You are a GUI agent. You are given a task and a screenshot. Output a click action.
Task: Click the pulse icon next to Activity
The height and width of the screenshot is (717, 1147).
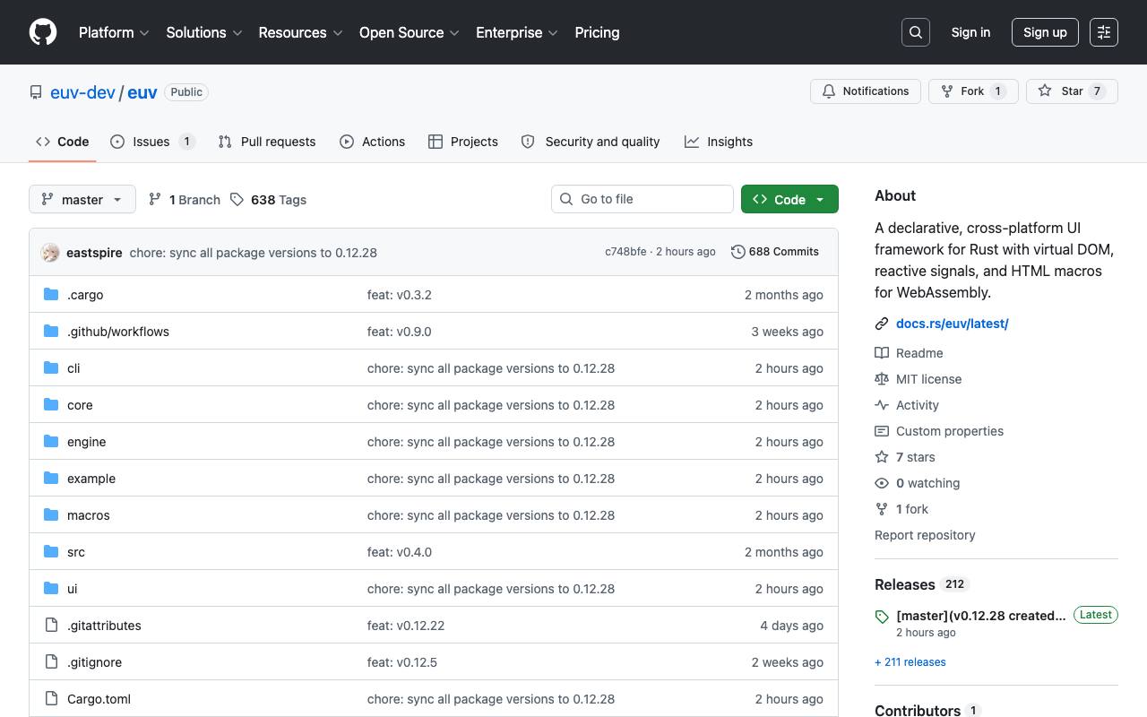[x=882, y=405]
